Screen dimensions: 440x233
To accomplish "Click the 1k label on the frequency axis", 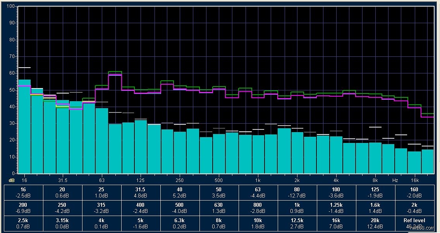I will 258,180.
